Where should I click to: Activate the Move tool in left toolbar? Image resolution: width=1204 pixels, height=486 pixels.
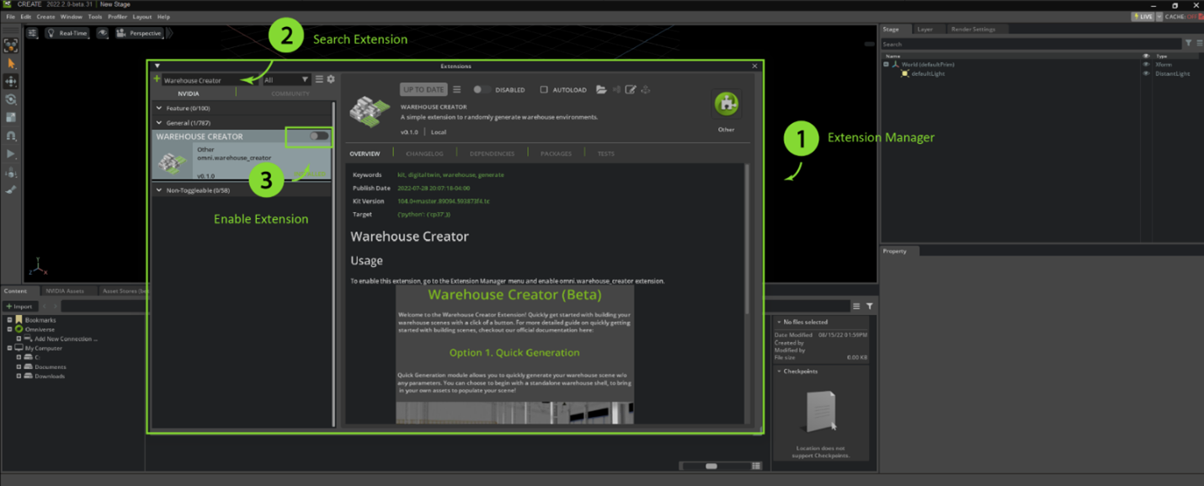pos(11,82)
